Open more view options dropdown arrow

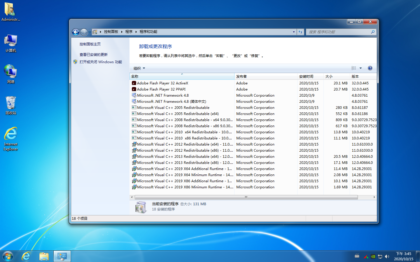[360, 68]
